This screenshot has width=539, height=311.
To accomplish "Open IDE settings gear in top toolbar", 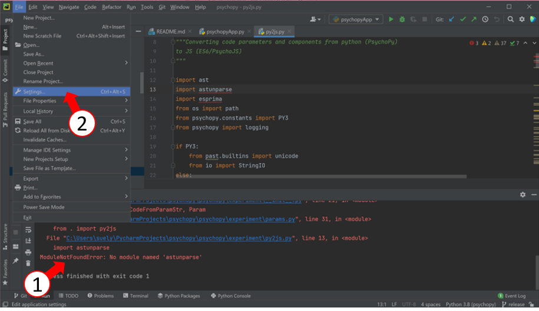I will point(522,19).
